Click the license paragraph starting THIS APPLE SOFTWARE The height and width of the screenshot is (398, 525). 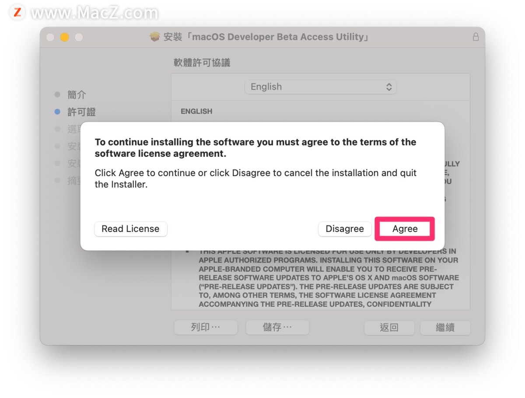pos(329,278)
